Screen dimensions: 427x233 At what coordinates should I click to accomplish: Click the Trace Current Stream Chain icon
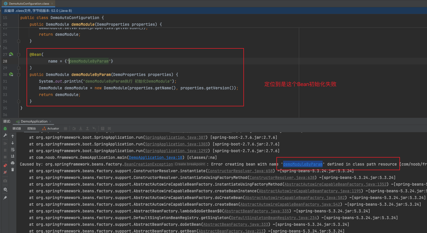click(109, 128)
